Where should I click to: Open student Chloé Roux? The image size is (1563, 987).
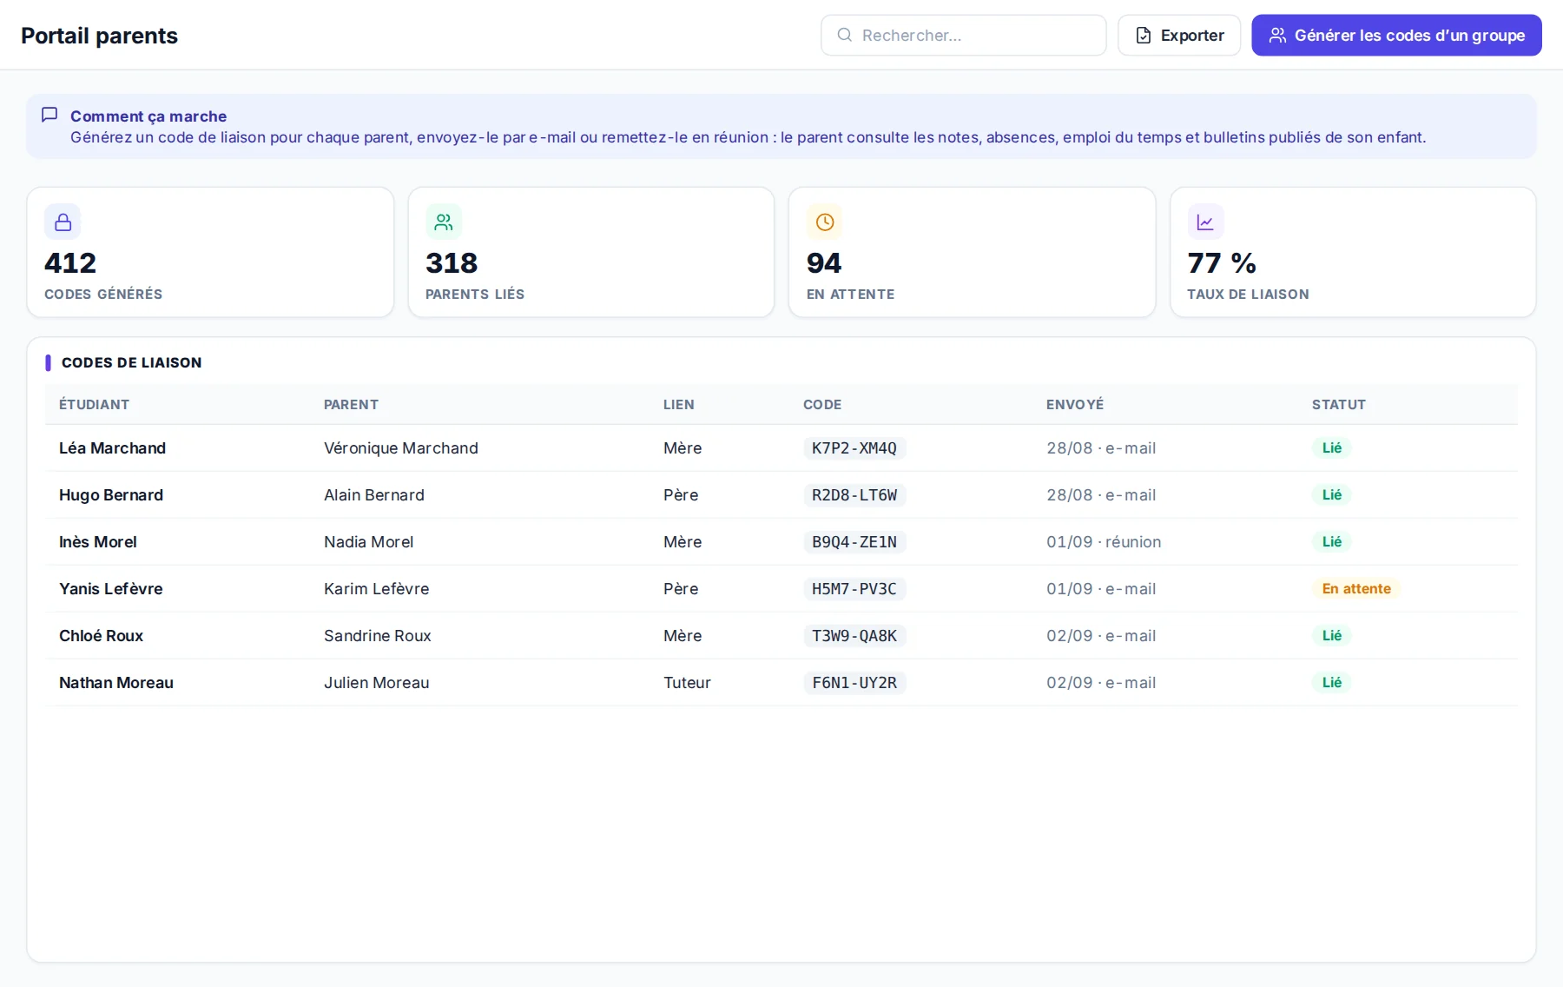pyautogui.click(x=101, y=636)
